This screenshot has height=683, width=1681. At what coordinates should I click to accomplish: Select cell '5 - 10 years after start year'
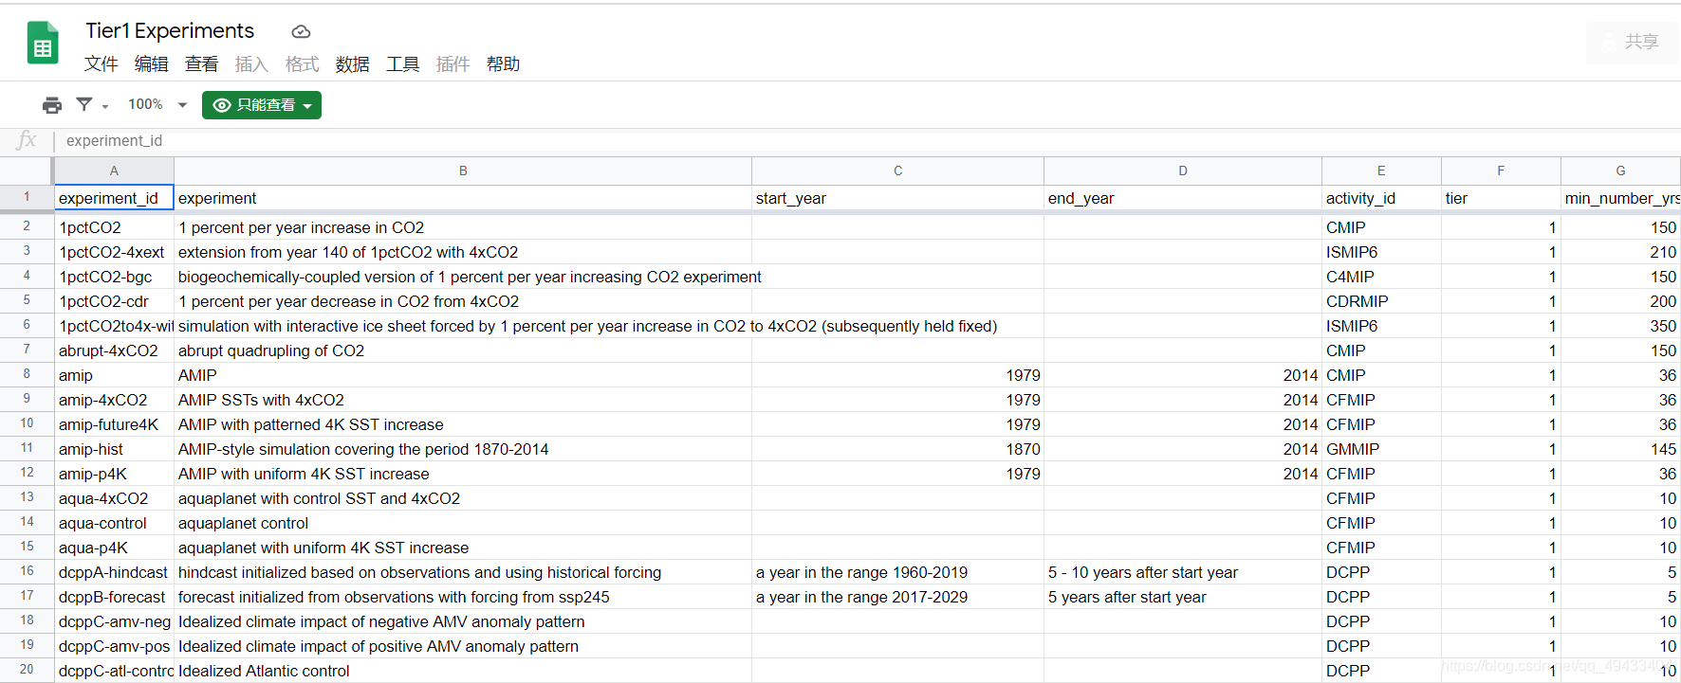pos(1183,572)
